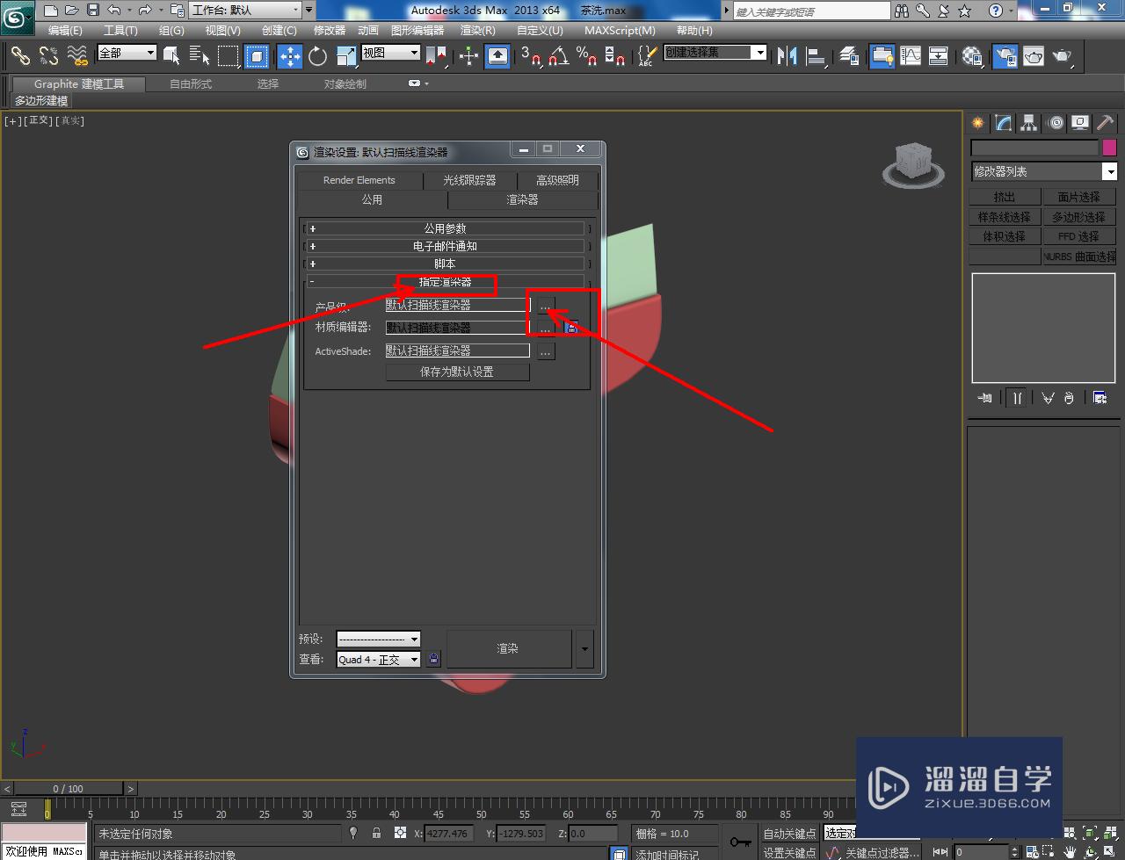Switch to the 光线跟踪器 tab
The image size is (1125, 860).
[469, 180]
